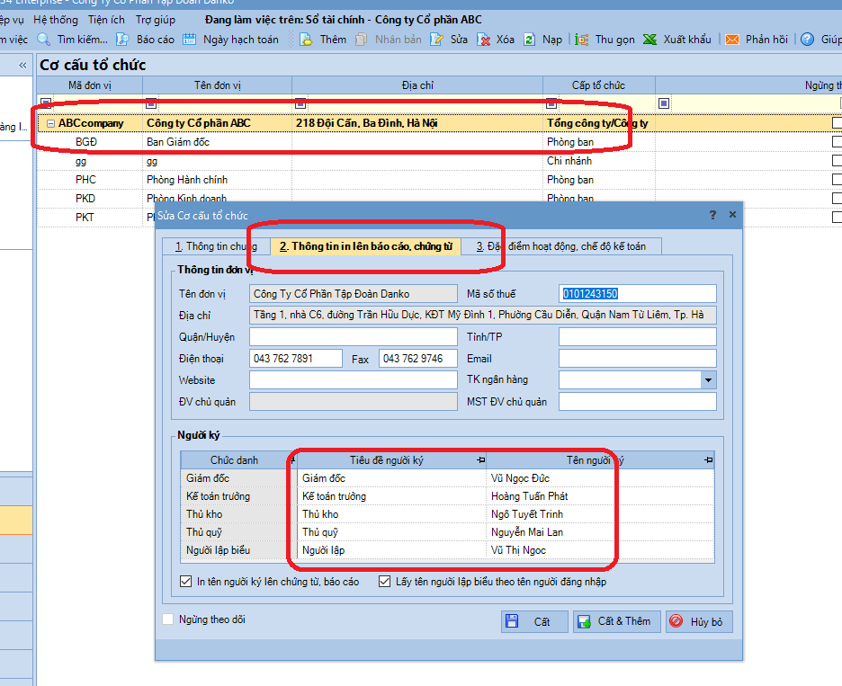Close the Sửa Cơ cấu tổ chức dialog

point(732,214)
